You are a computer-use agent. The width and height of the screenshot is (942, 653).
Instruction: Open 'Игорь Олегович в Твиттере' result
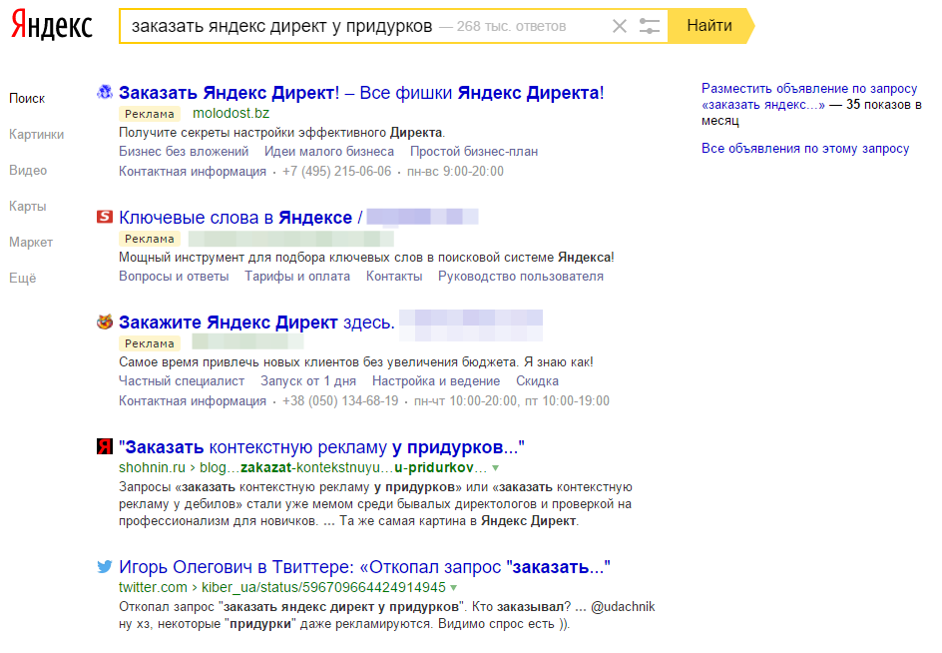[364, 567]
